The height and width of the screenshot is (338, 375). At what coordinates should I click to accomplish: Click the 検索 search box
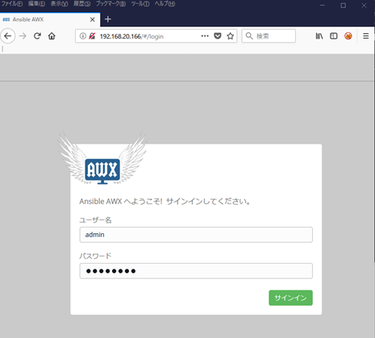click(x=269, y=35)
